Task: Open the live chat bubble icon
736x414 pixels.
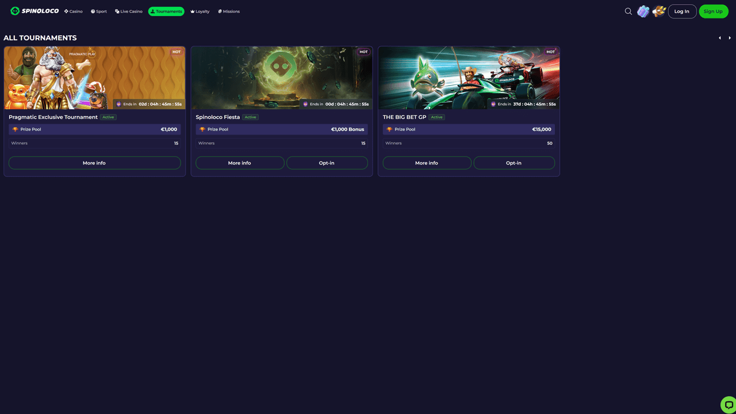Action: coord(728,405)
